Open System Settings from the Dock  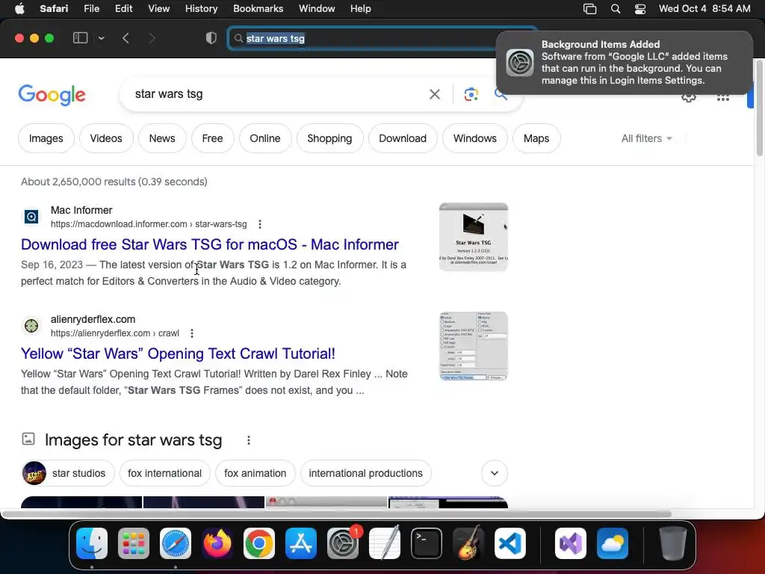[342, 543]
